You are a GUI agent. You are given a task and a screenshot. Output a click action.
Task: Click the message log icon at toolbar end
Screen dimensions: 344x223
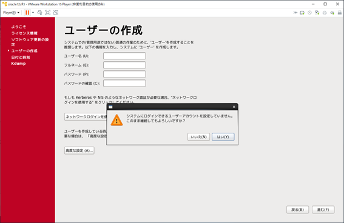(x=339, y=13)
